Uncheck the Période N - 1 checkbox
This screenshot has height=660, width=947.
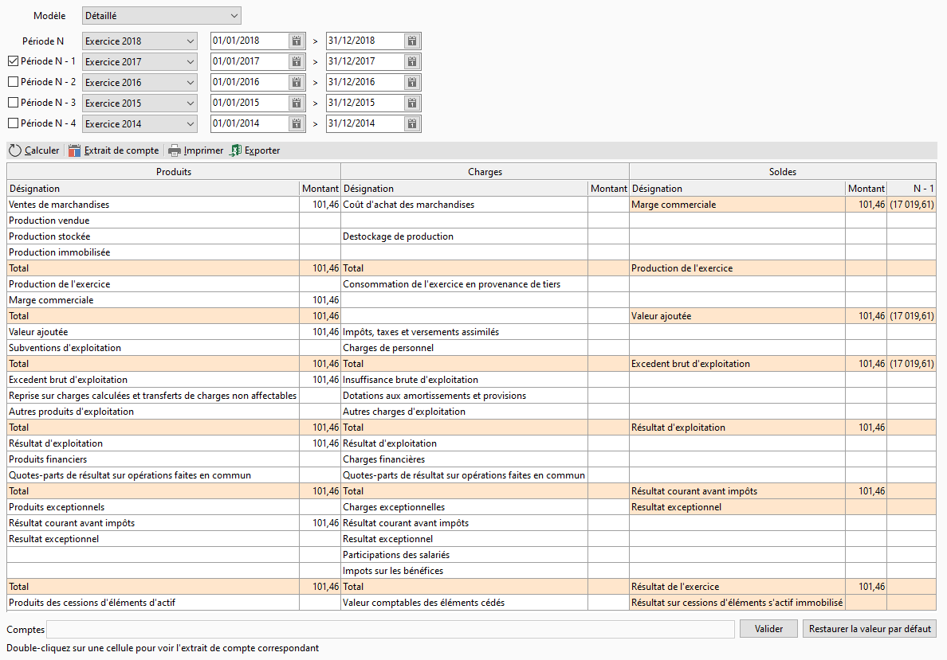[14, 61]
